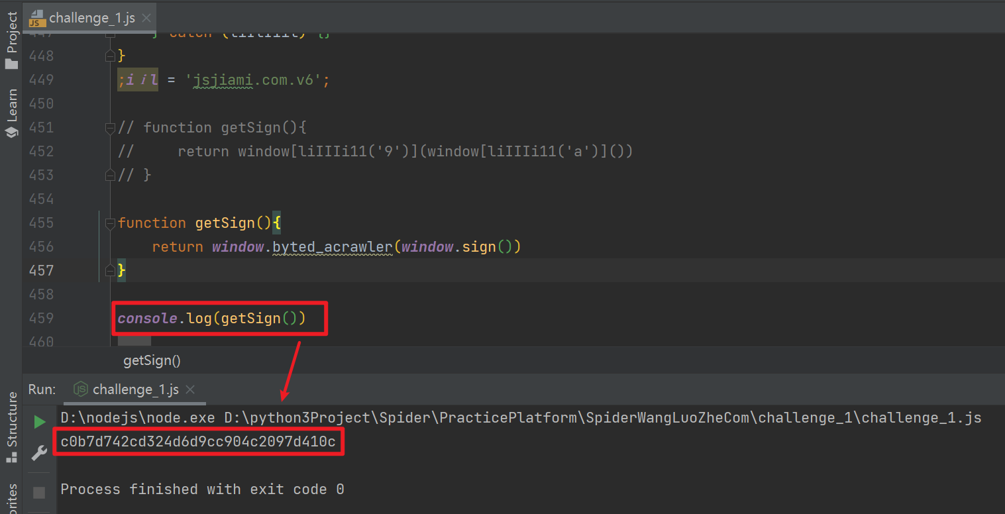
Task: Close the challenge_1.js editor tab
Action: [146, 18]
